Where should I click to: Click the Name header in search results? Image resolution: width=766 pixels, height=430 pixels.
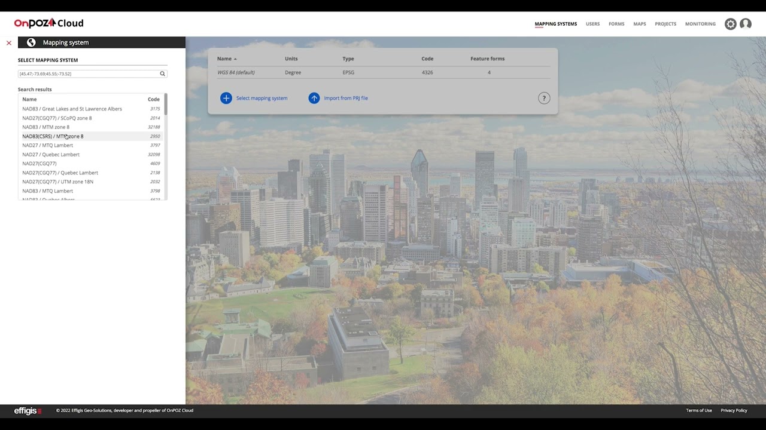pyautogui.click(x=29, y=99)
